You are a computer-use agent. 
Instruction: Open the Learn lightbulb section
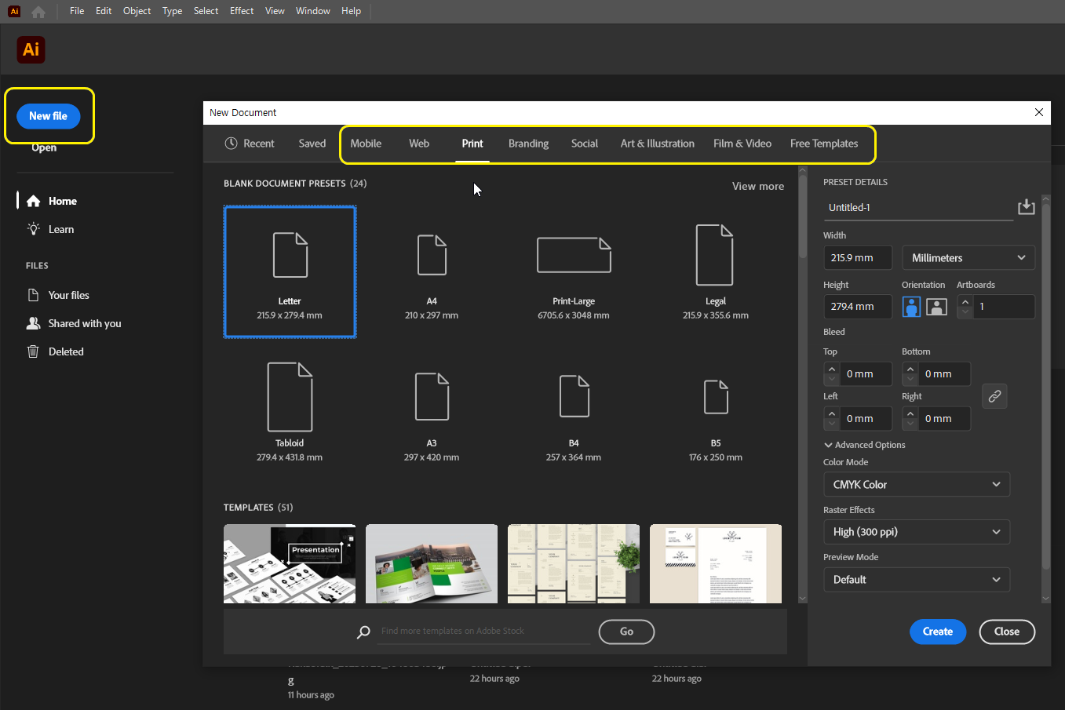click(50, 229)
